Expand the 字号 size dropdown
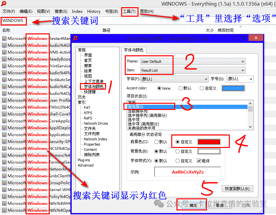Image resolution: width=276 pixels, height=215 pixels. (x=240, y=79)
